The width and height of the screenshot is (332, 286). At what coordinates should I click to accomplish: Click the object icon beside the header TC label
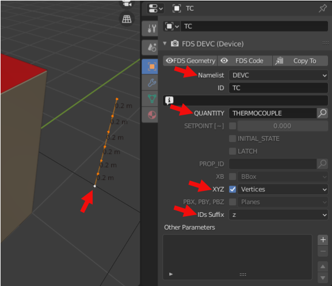point(177,9)
